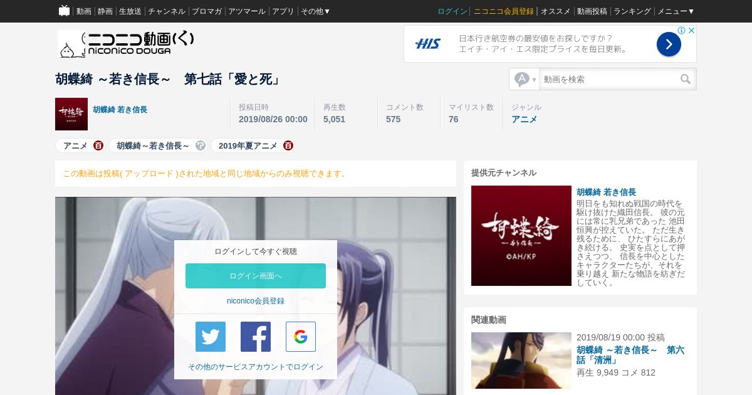Click ニコニコ会員登録 in top bar
This screenshot has width=752, height=395.
(504, 11)
